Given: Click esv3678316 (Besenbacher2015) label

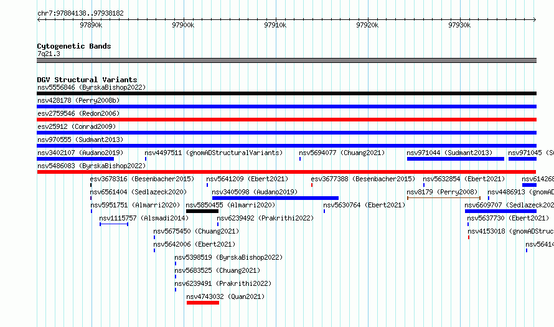Looking at the screenshot, I should click(142, 179).
